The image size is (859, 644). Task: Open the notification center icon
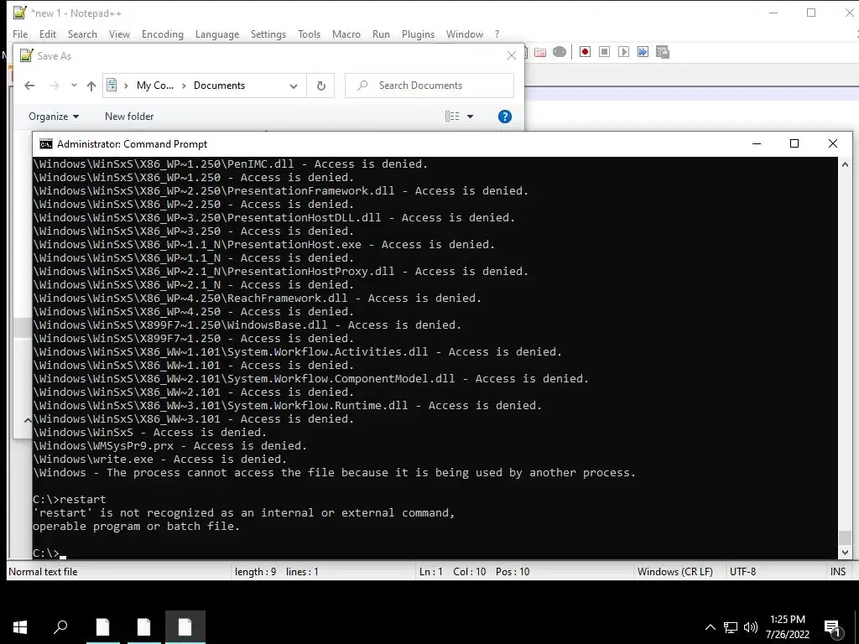(832, 628)
